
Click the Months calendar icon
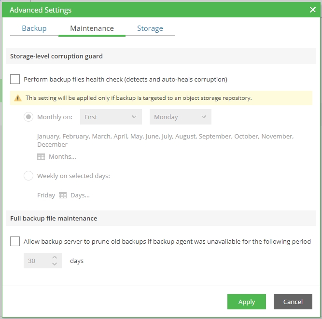tap(41, 156)
